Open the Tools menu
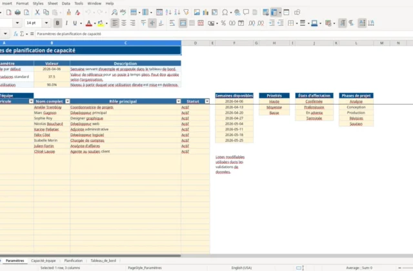 point(79,3)
